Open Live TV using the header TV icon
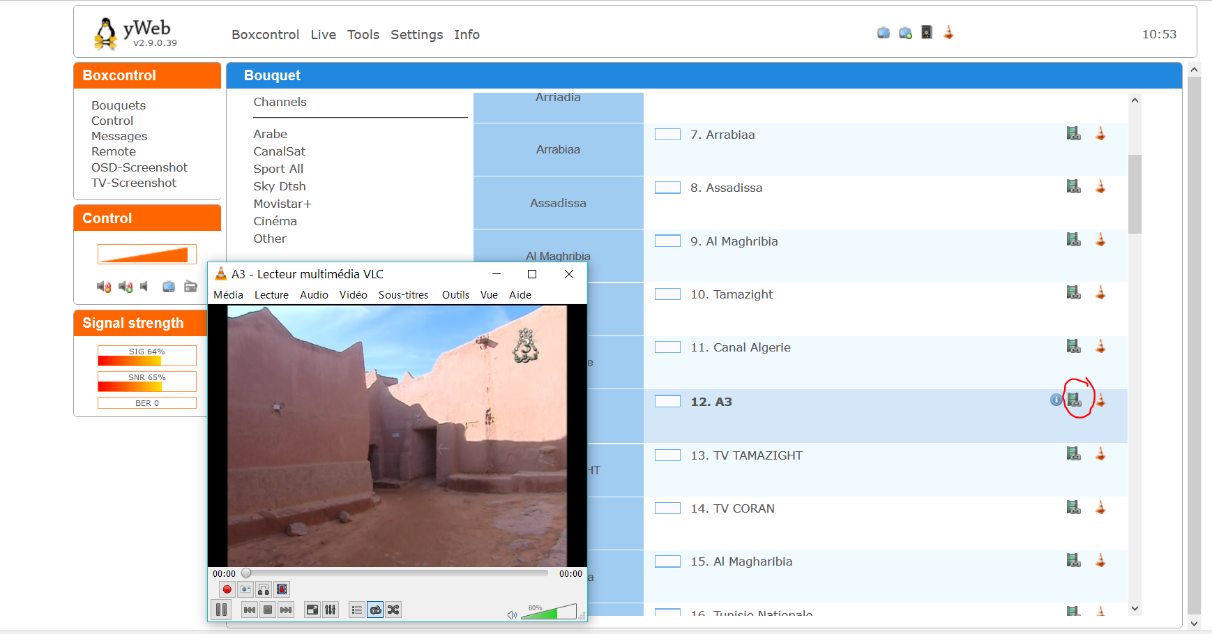Image resolution: width=1212 pixels, height=634 pixels. [x=884, y=33]
